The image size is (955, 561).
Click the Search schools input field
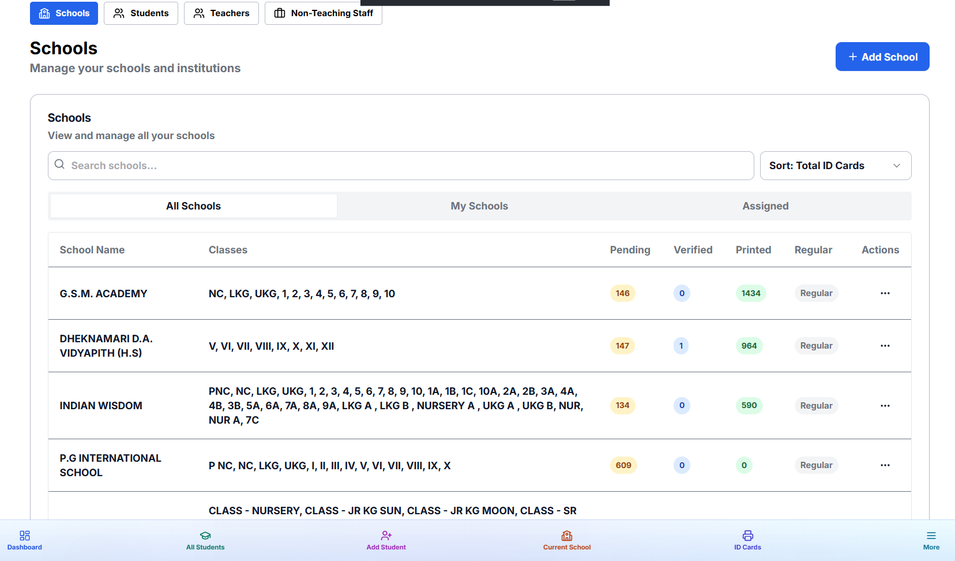coord(401,166)
